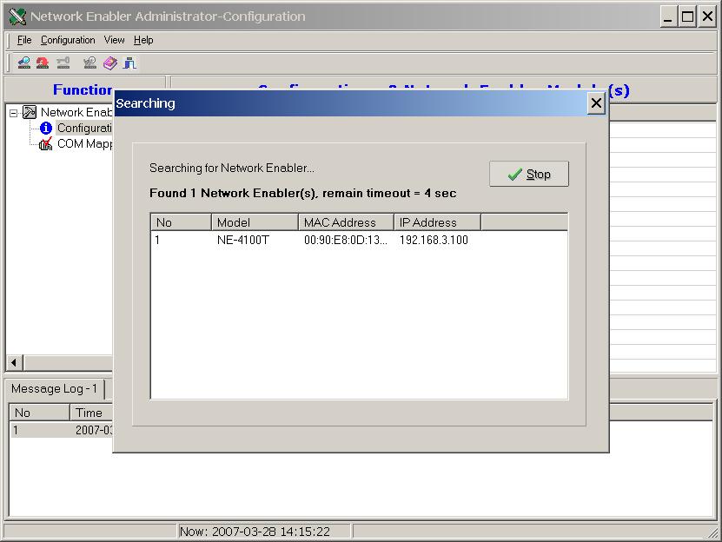
Task: Minimize the Network Enabler Administrator window
Action: point(668,17)
